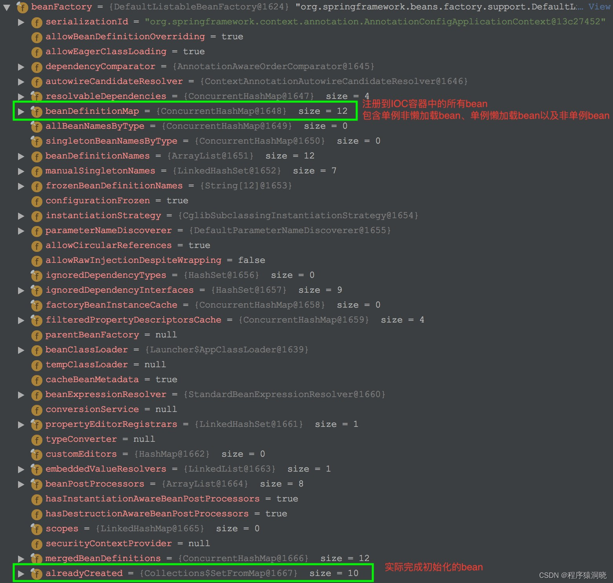613x583 pixels.
Task: Select the propertyEditorRegistrars variable name
Action: coord(111,424)
